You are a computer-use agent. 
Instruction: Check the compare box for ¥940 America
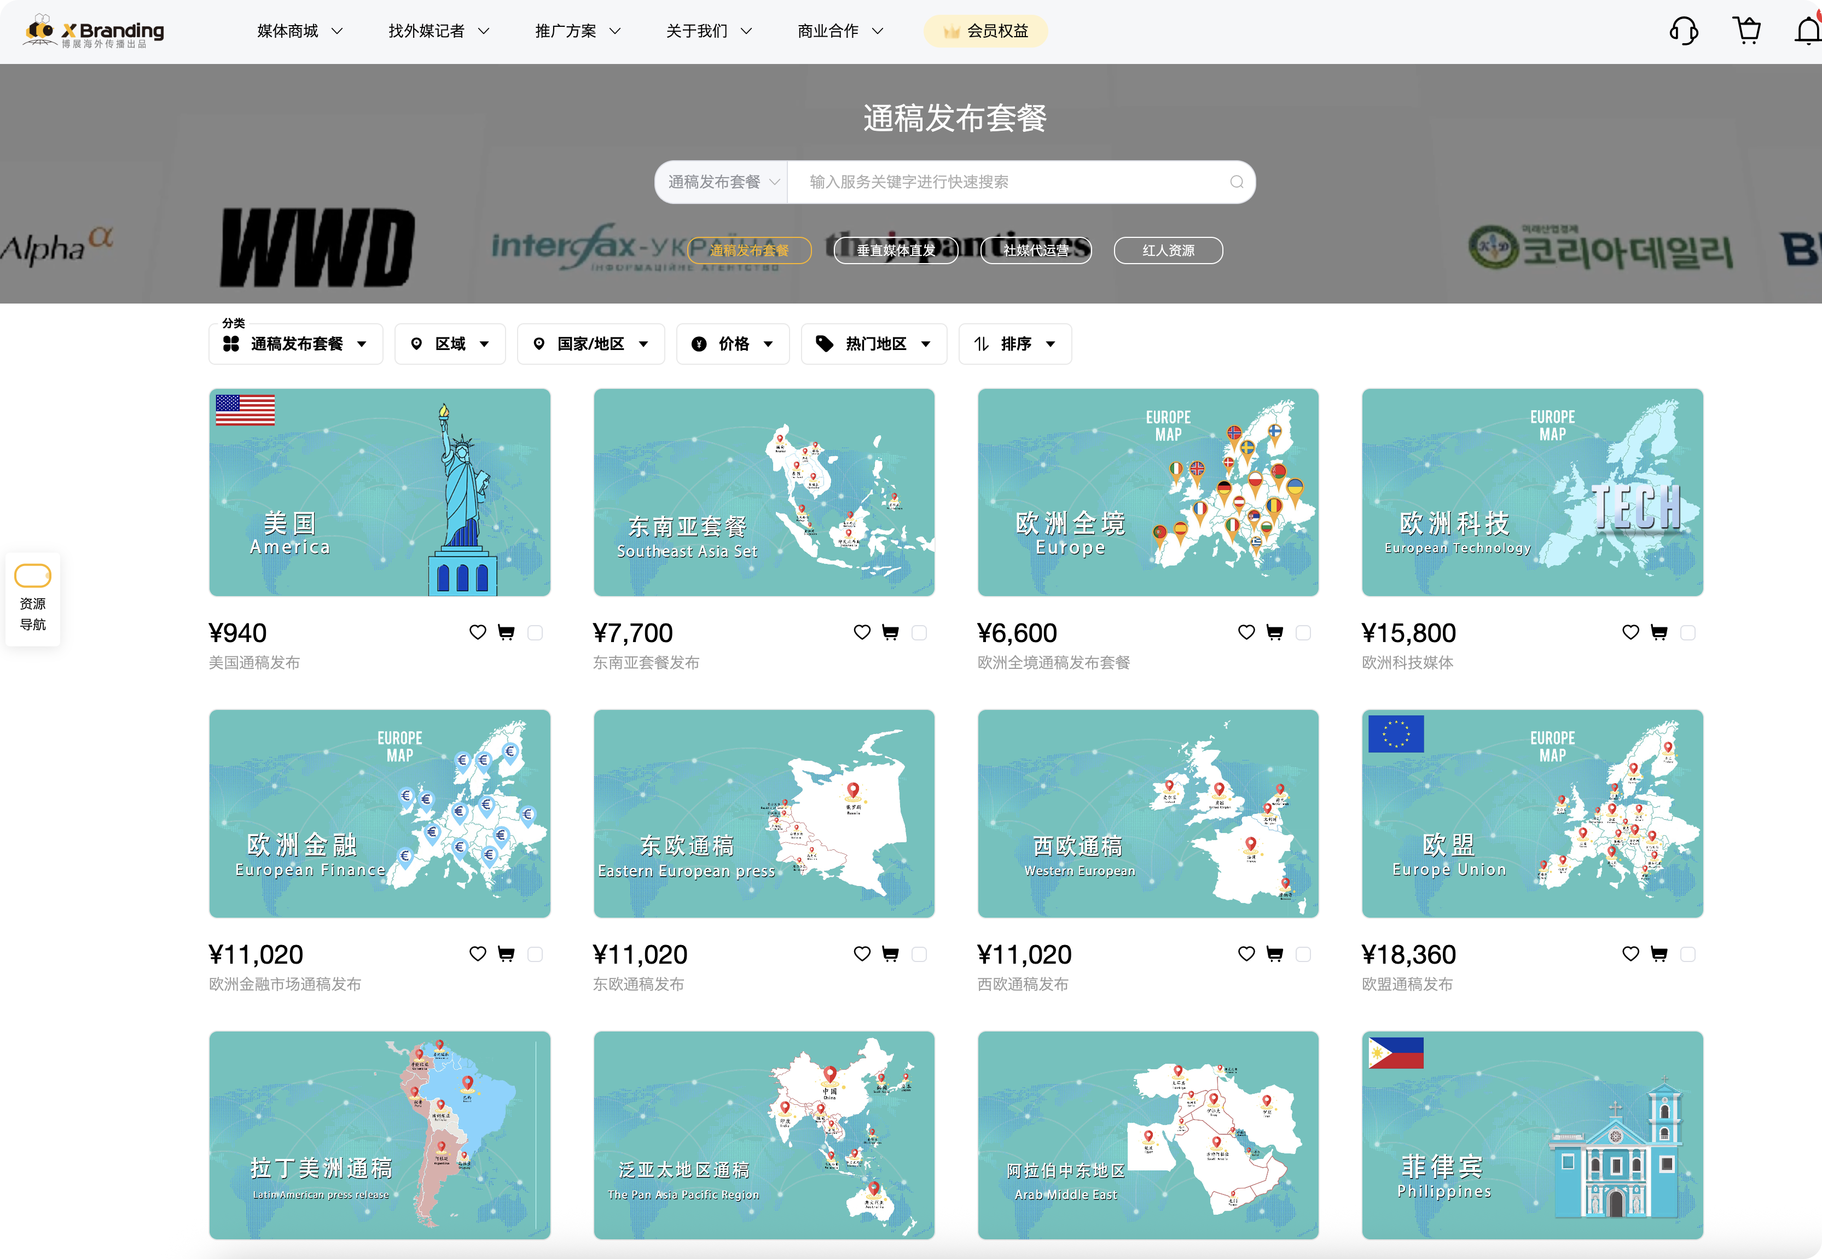tap(535, 633)
